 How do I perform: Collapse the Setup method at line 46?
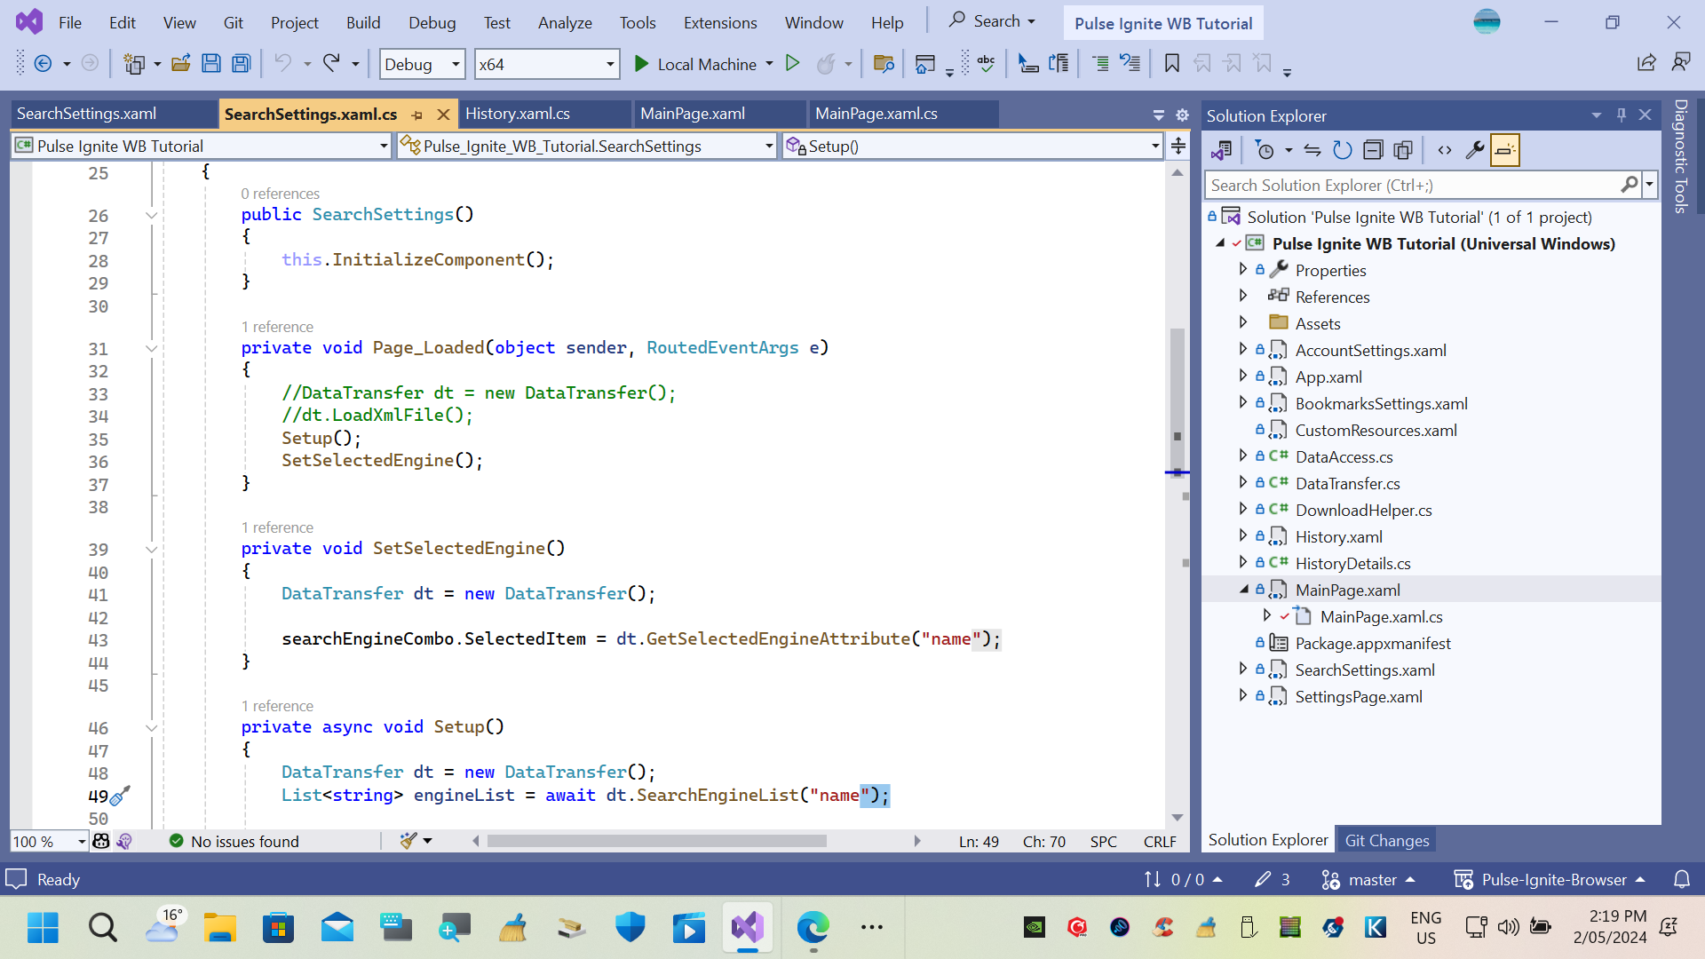(152, 727)
